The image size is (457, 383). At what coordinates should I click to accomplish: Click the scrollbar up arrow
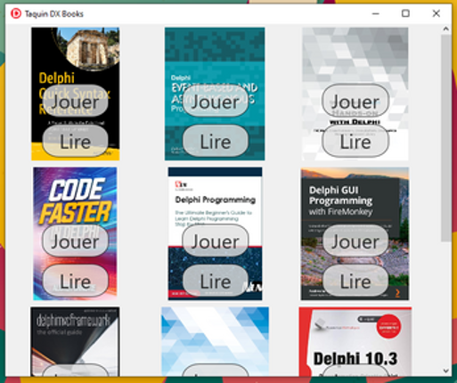(x=445, y=29)
